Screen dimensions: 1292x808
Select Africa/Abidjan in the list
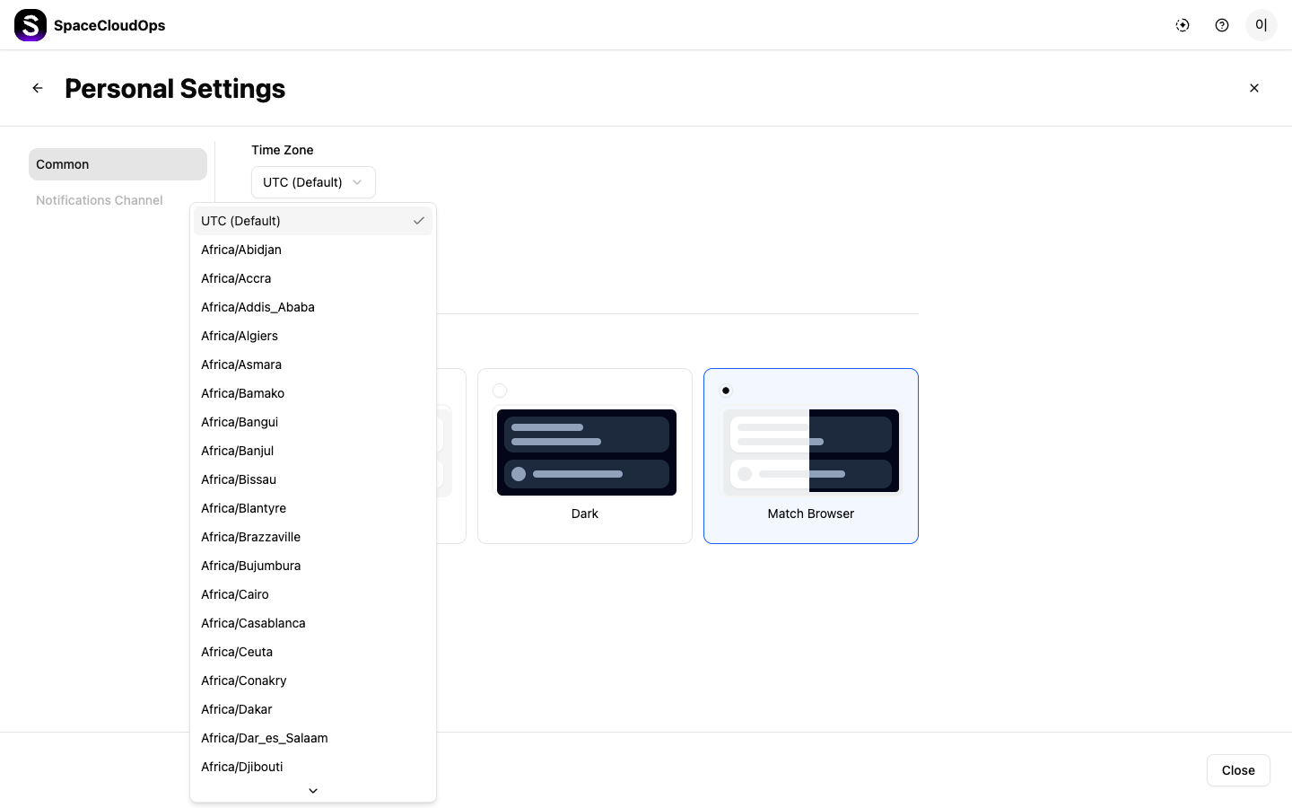pyautogui.click(x=241, y=250)
